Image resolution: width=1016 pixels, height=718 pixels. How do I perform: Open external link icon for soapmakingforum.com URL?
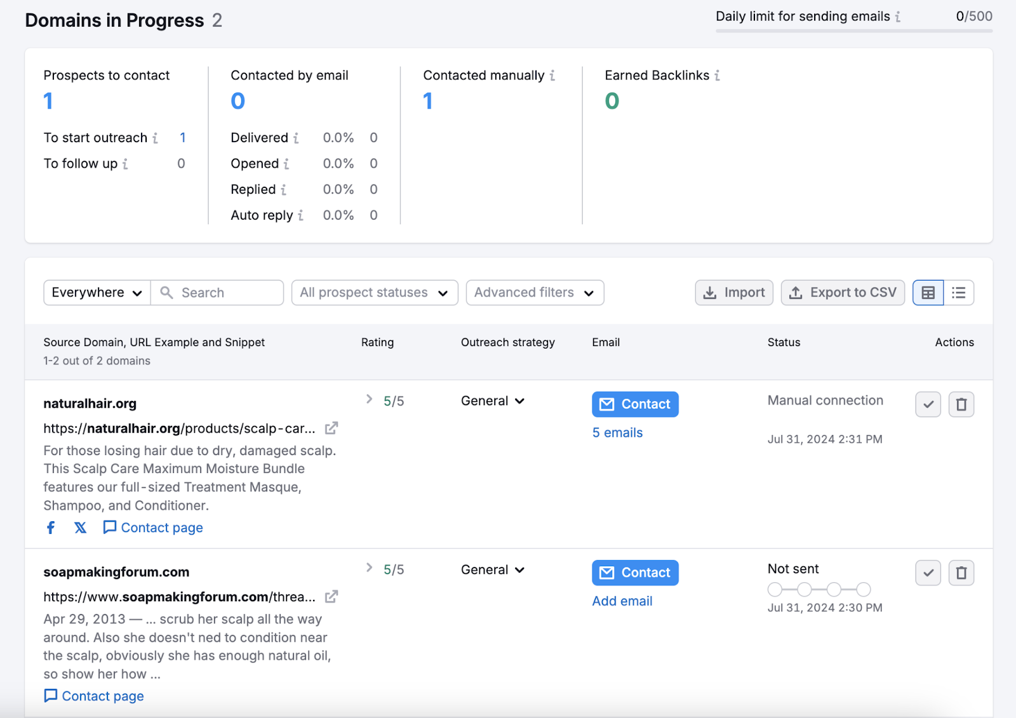[x=331, y=597]
